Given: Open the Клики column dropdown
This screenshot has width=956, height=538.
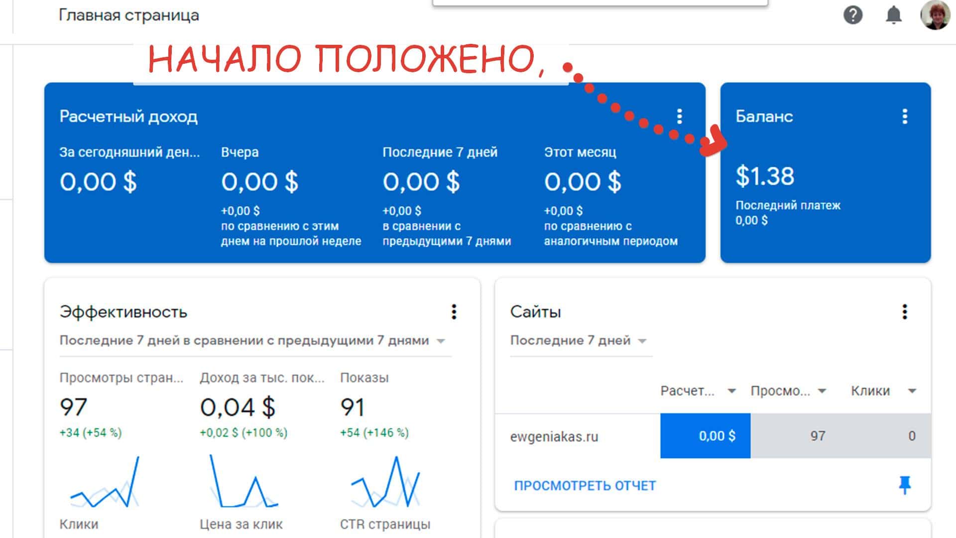Looking at the screenshot, I should click(x=912, y=391).
